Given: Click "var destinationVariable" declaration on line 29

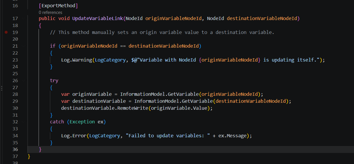Looking at the screenshot, I should pyautogui.click(x=93, y=101).
